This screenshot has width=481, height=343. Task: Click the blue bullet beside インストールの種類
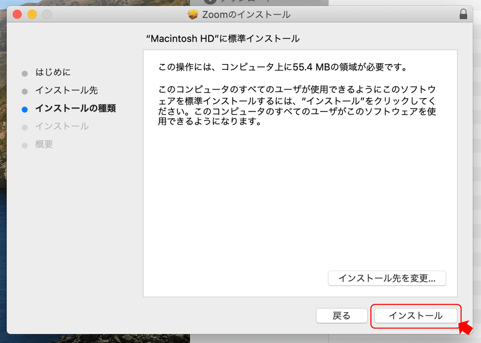click(x=25, y=110)
